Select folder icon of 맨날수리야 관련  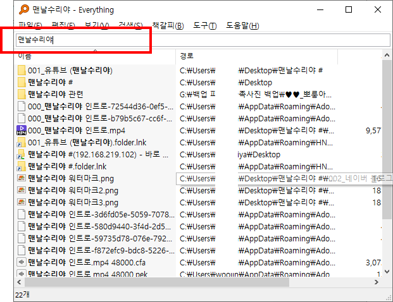[x=22, y=94]
